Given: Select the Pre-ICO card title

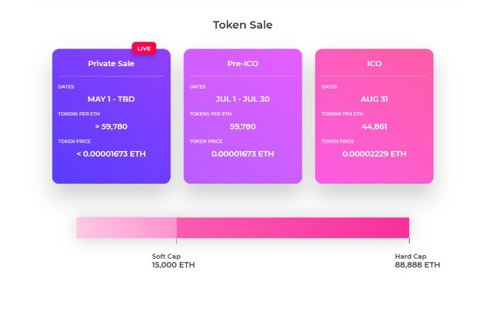Looking at the screenshot, I should pyautogui.click(x=242, y=63).
